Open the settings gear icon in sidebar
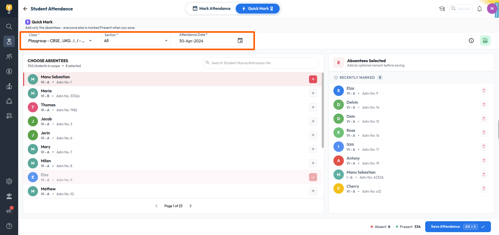Viewport: 499px width, 235px height. click(x=9, y=181)
